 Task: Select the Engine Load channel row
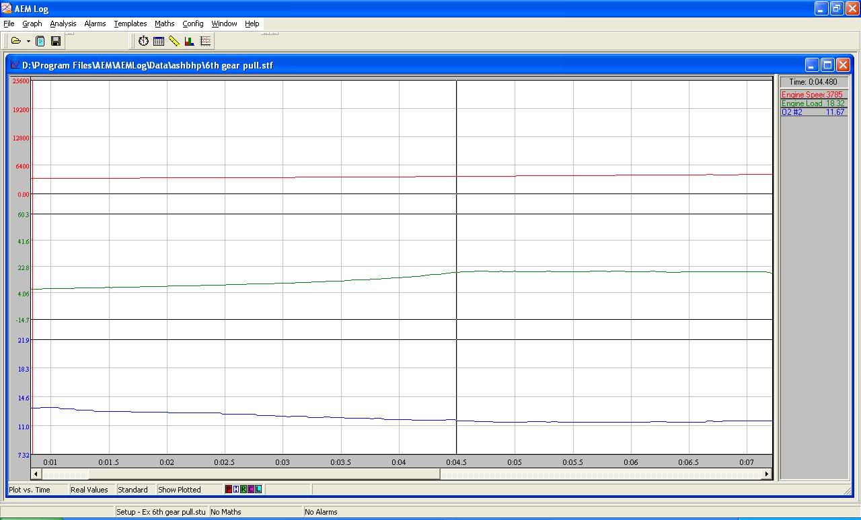[x=813, y=103]
